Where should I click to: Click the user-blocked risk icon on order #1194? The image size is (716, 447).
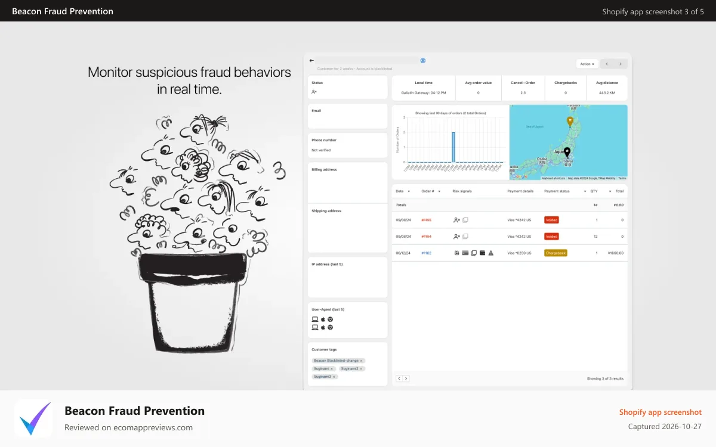[456, 237]
